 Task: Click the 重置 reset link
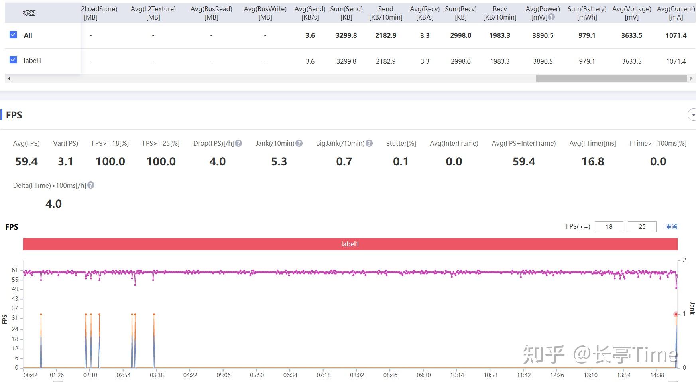pyautogui.click(x=672, y=226)
